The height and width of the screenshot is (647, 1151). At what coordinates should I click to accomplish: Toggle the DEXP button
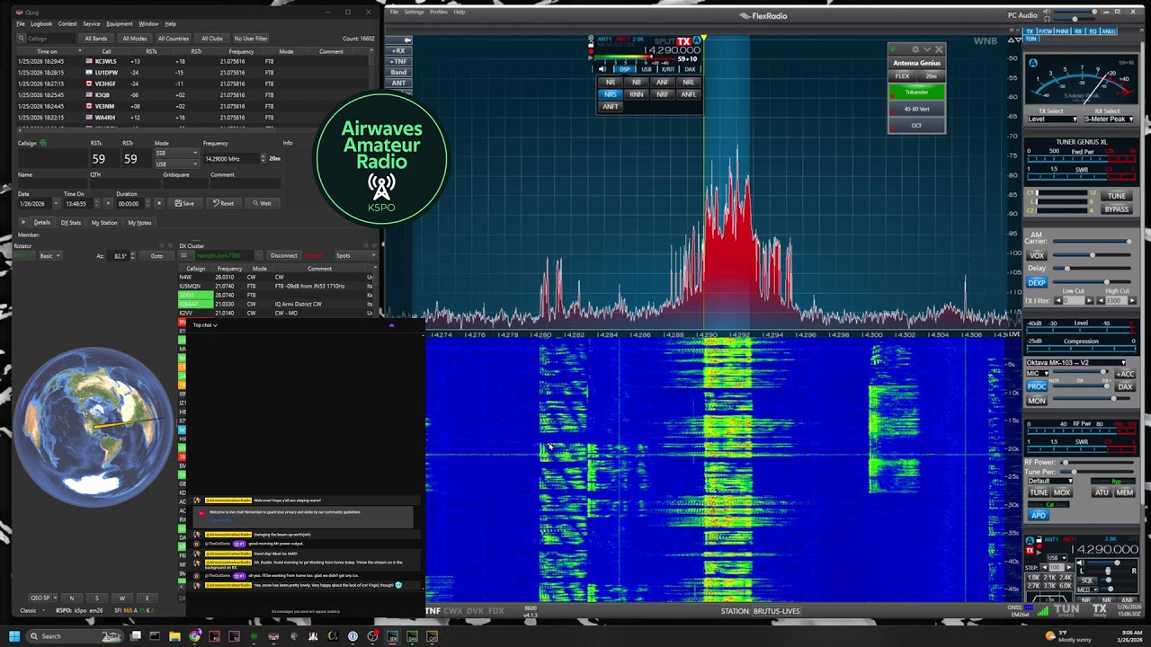click(x=1037, y=282)
